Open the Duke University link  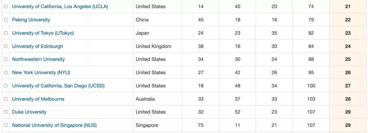[x=29, y=112]
